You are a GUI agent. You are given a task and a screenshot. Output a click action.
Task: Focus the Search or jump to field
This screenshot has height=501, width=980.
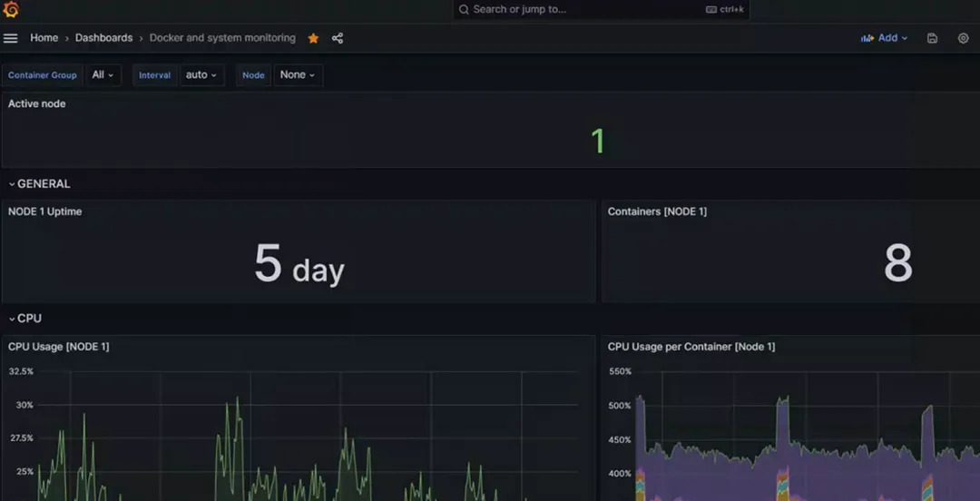click(602, 9)
